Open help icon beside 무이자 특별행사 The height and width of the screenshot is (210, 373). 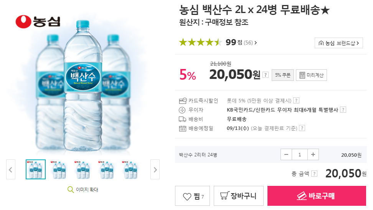coord(343,110)
